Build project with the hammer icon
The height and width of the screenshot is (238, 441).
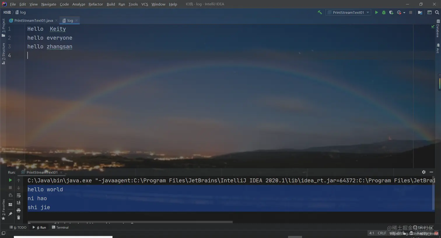pyautogui.click(x=320, y=12)
